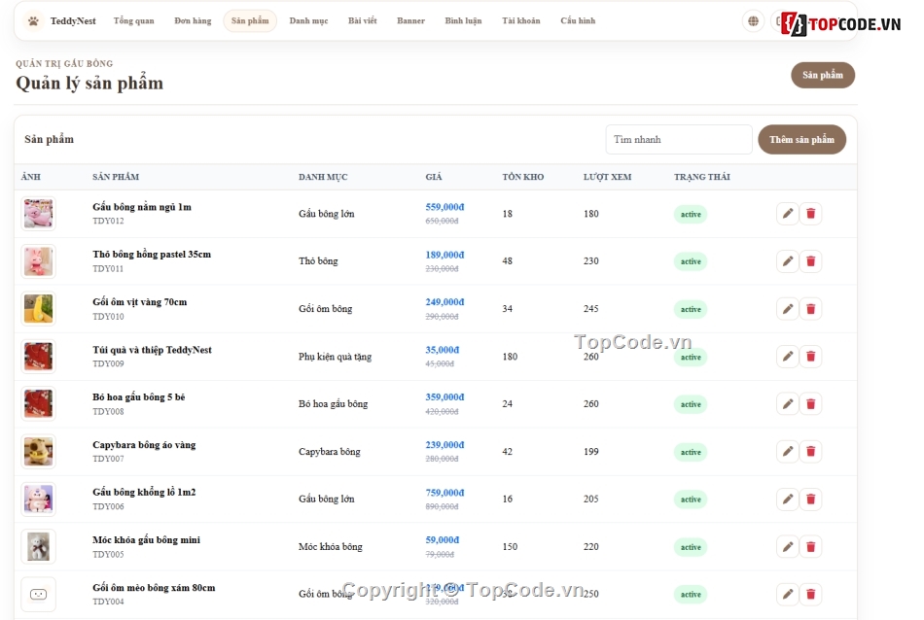Open thumbnail of Thỏ bông hồng pastel 35cm
The width and height of the screenshot is (924, 620).
(38, 261)
